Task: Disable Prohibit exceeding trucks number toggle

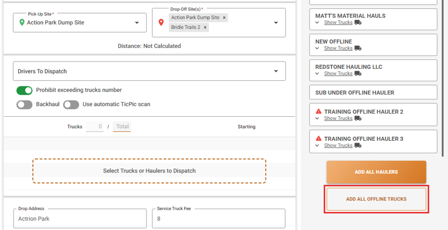Action: (x=24, y=90)
